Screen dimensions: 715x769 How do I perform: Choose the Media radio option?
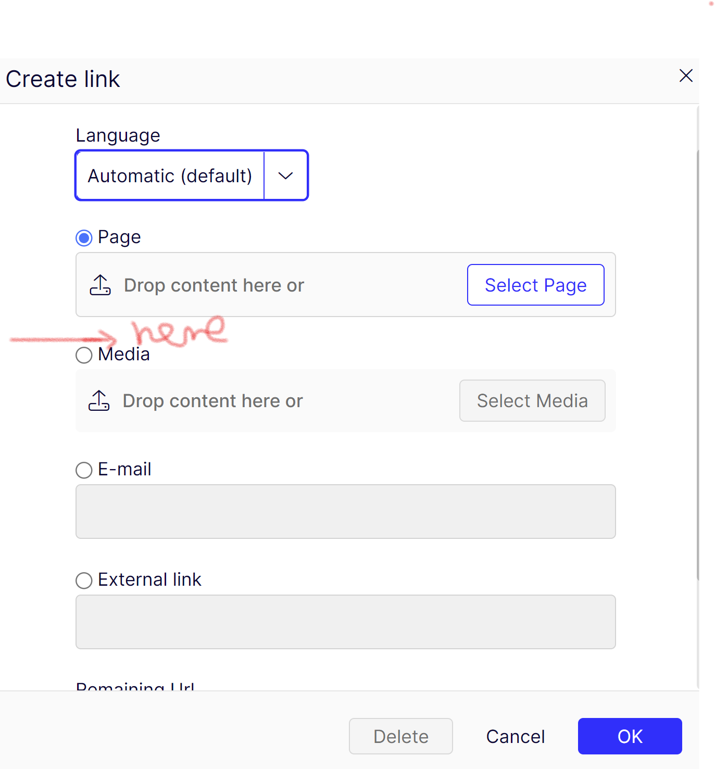coord(84,356)
